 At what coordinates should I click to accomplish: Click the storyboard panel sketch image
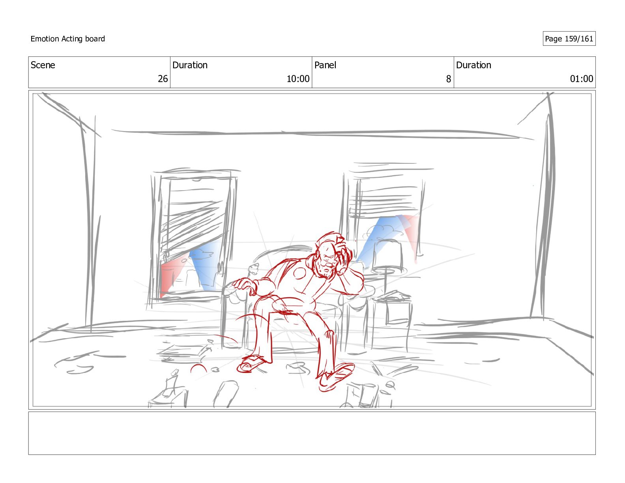tap(312, 250)
